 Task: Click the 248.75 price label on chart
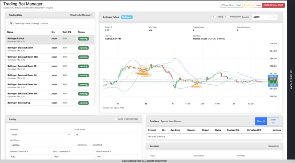click(273, 76)
